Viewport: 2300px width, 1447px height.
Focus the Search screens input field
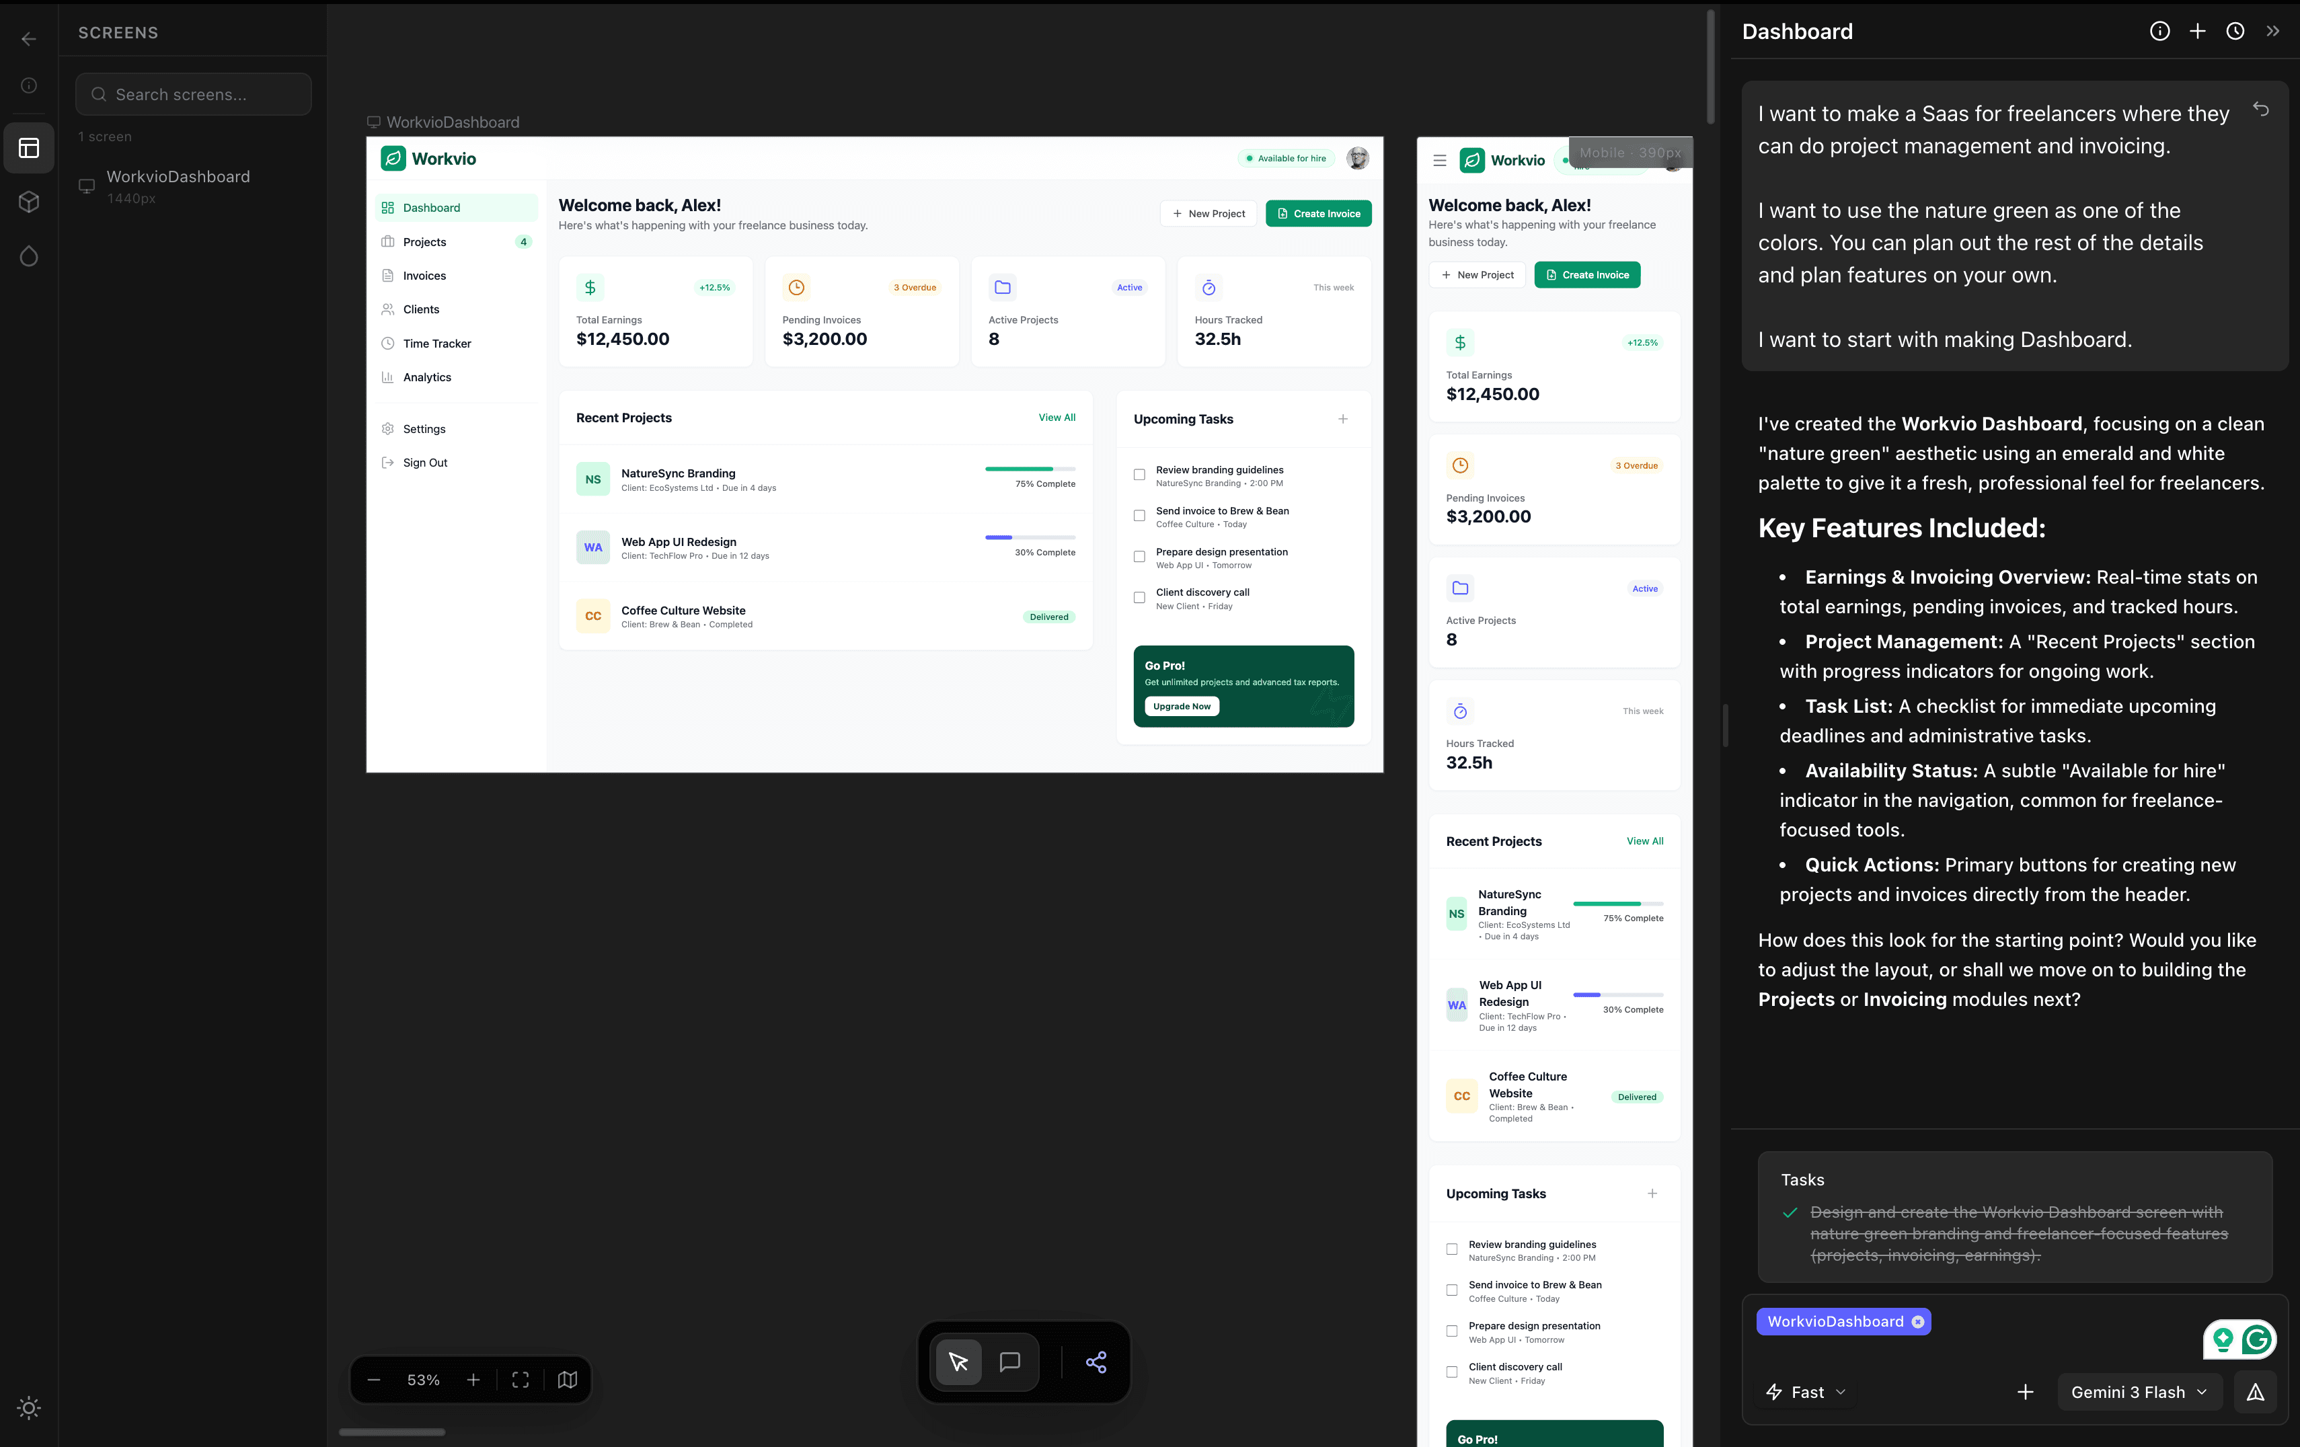click(193, 95)
